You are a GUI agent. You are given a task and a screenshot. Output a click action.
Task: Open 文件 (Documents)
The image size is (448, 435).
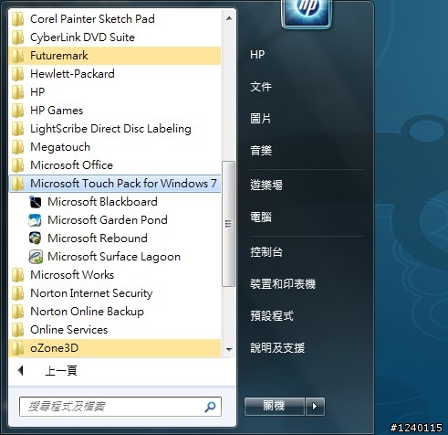pos(261,87)
